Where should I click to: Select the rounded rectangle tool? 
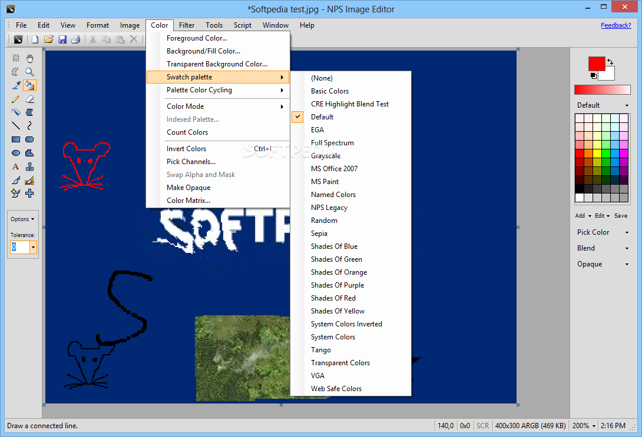pyautogui.click(x=29, y=139)
